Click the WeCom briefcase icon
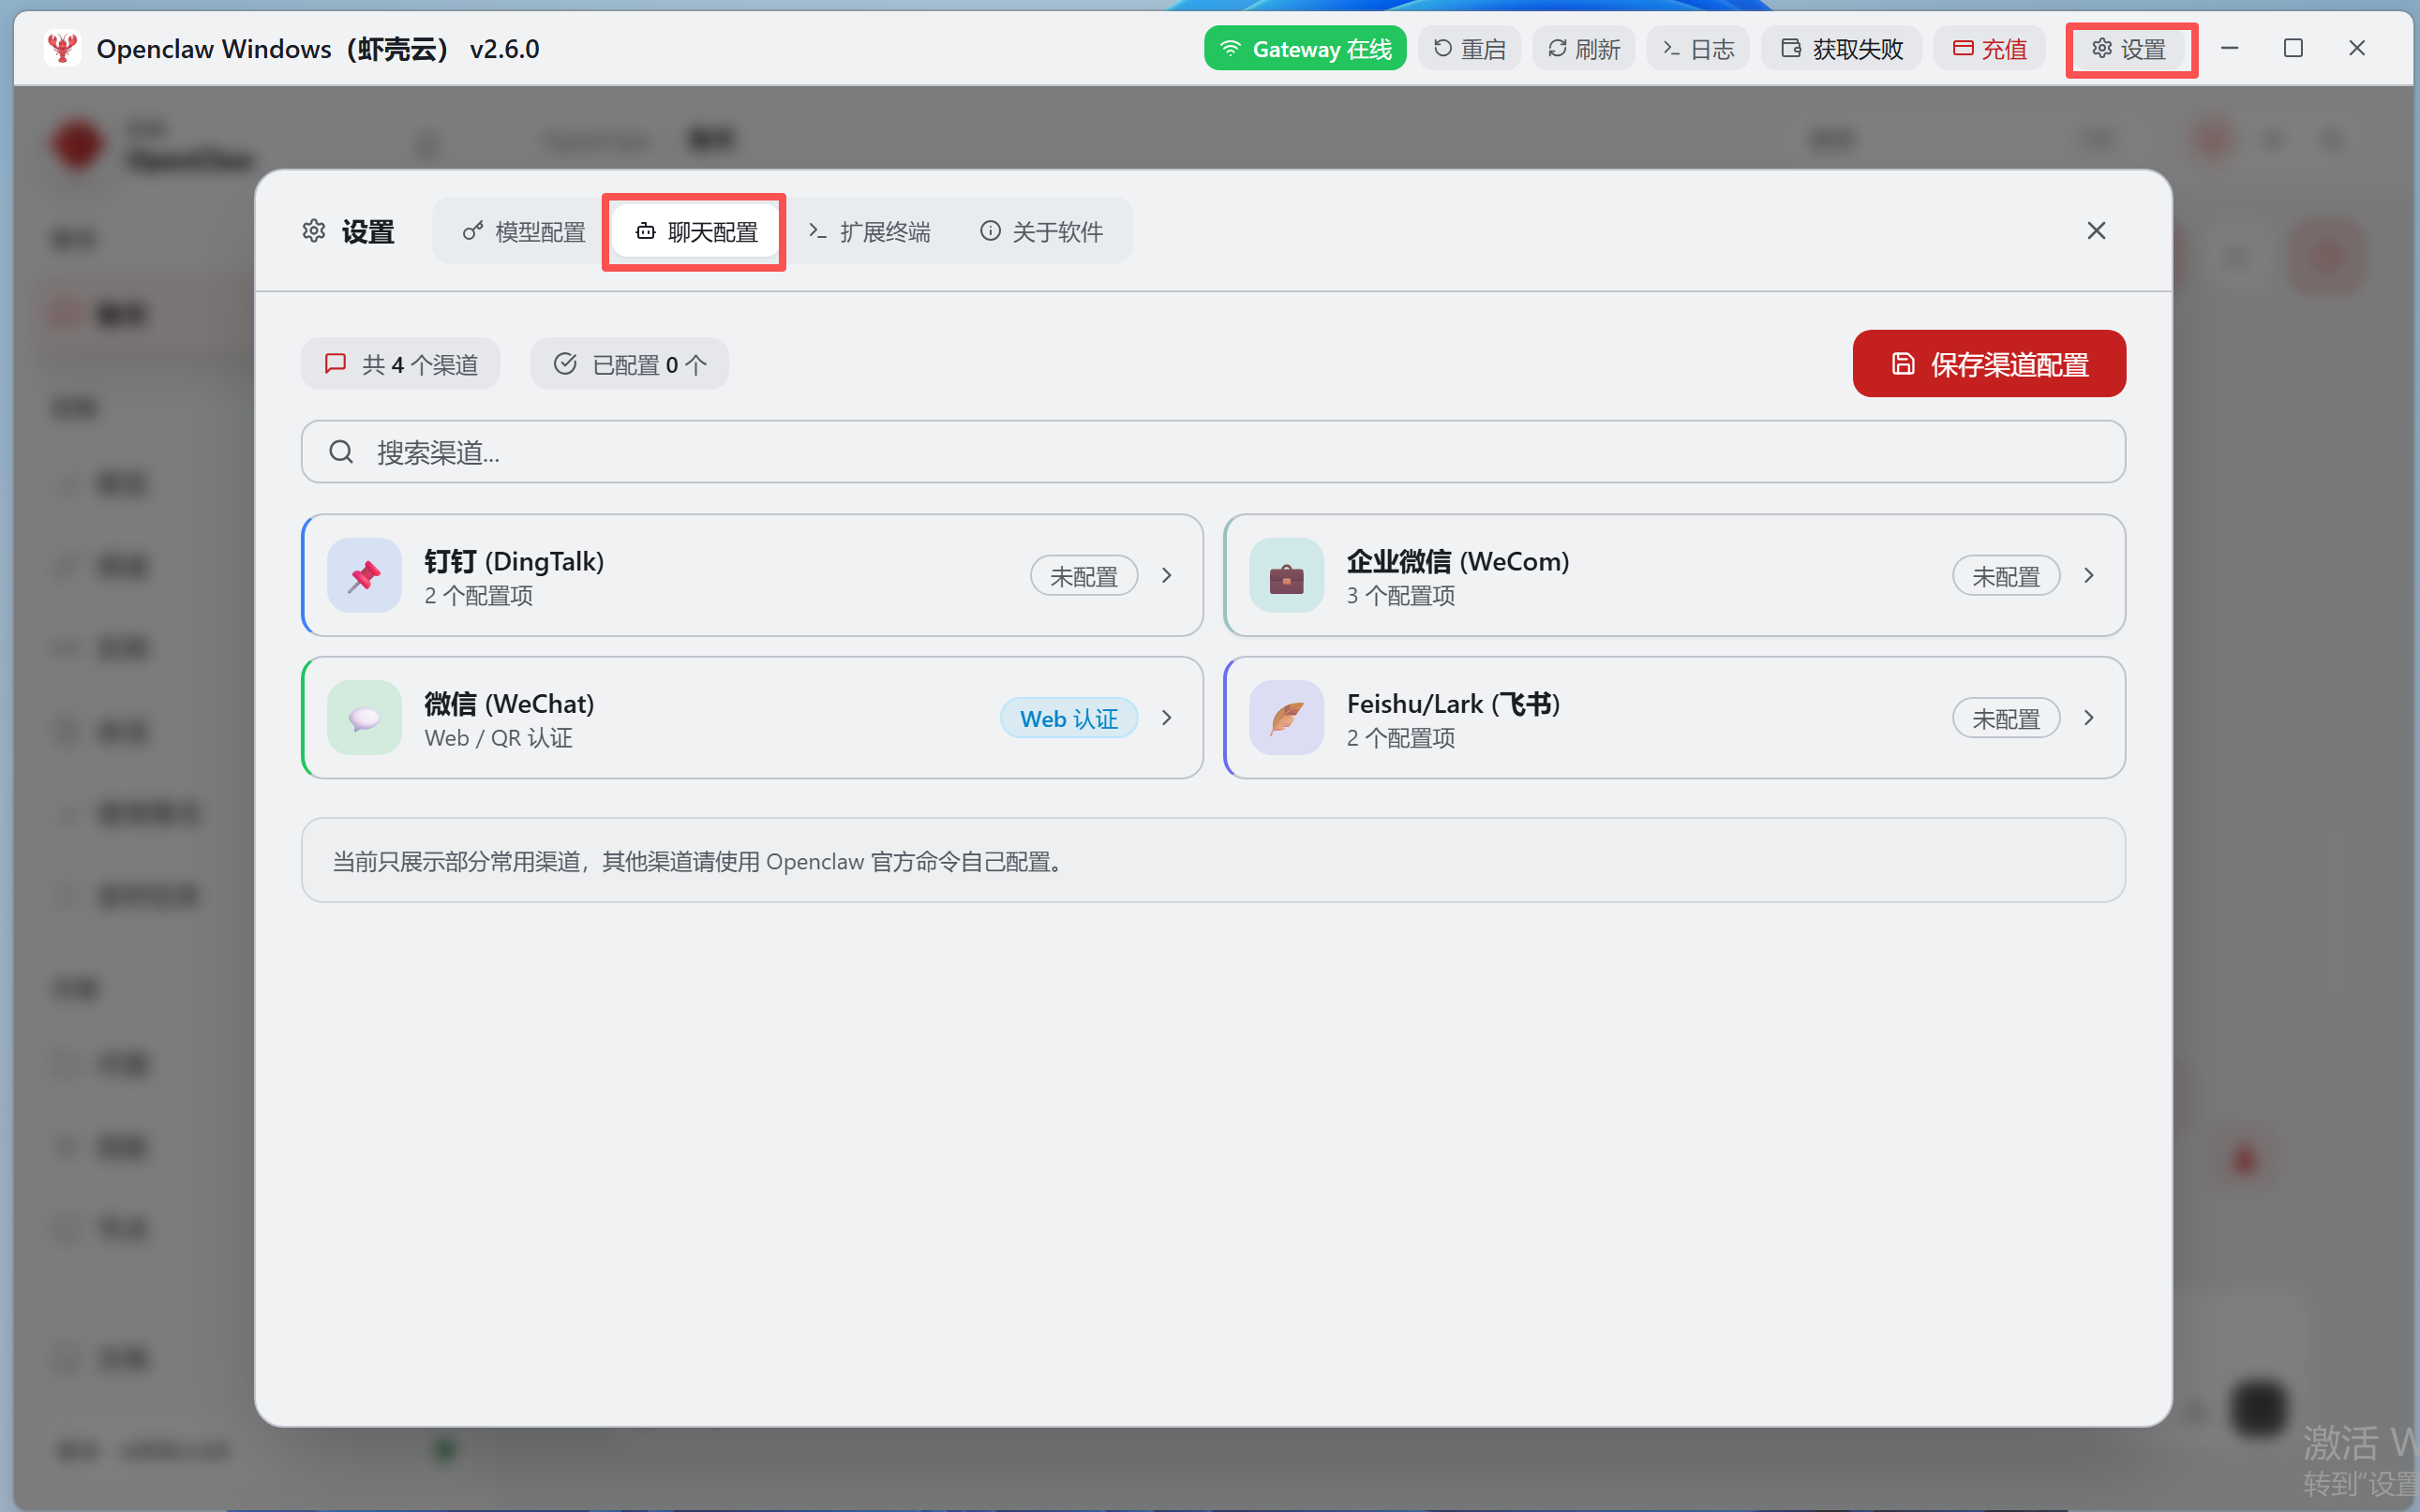This screenshot has height=1512, width=2420. tap(1286, 576)
